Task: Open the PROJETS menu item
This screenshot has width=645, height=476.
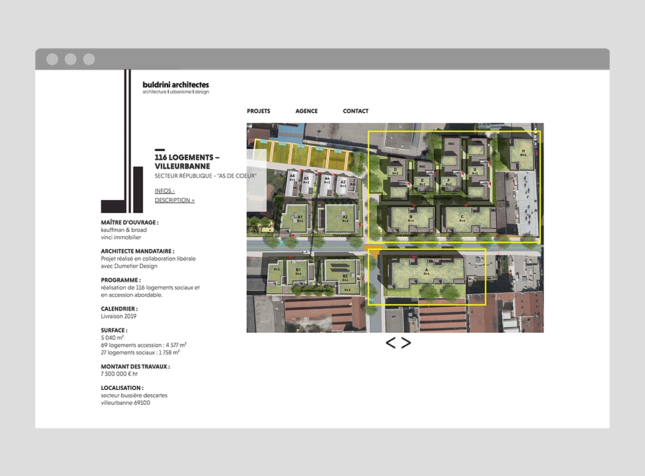Action: click(x=259, y=111)
